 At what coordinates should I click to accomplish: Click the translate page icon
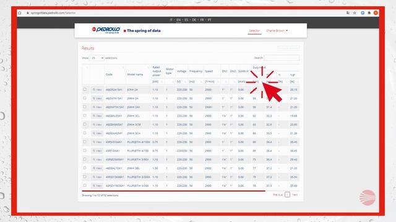click(348, 13)
